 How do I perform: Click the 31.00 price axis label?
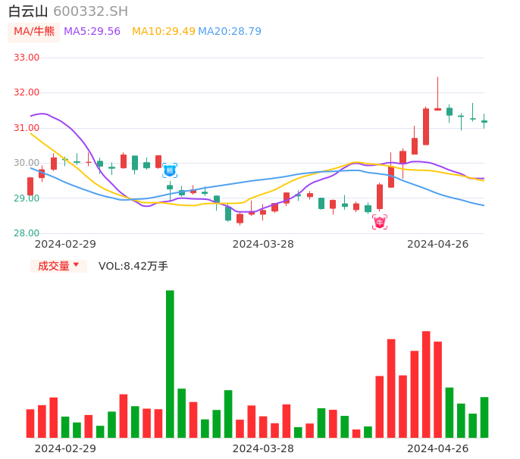pyautogui.click(x=27, y=127)
